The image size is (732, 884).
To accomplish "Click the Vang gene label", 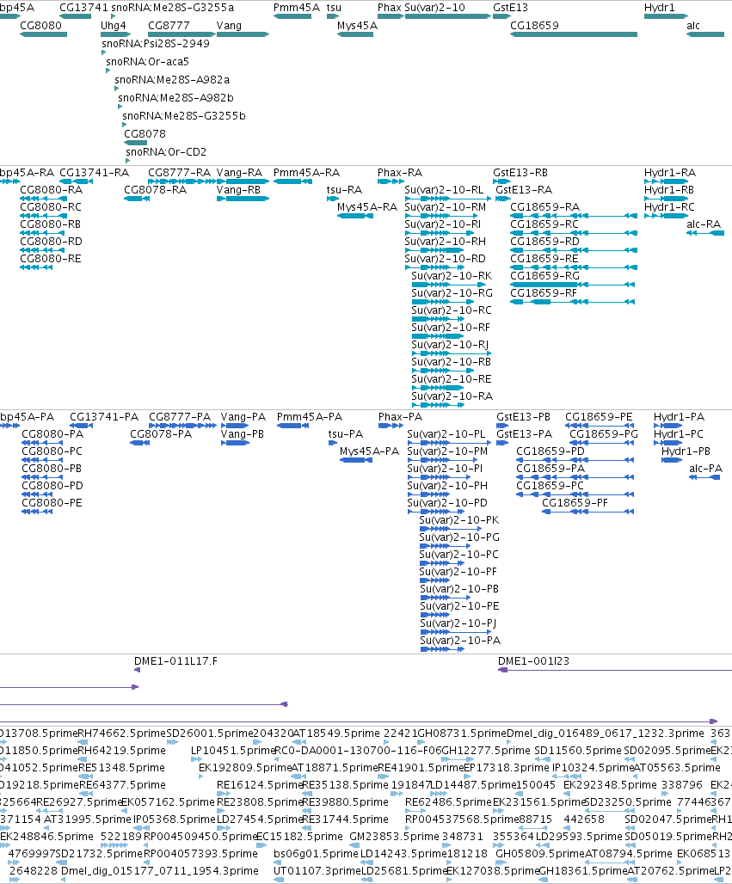I will click(229, 26).
